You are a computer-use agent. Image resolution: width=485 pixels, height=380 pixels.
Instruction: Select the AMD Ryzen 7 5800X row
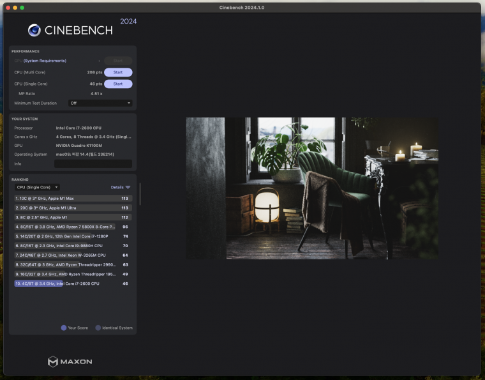pos(73,227)
